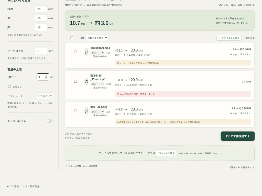Screen dimensions: 262x196
Task: Decrease the 1本ごと value with down arrow
Action: (x=46, y=78)
